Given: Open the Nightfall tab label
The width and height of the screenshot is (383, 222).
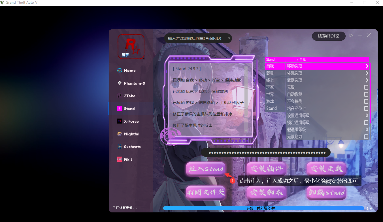Looking at the screenshot, I should 132,134.
